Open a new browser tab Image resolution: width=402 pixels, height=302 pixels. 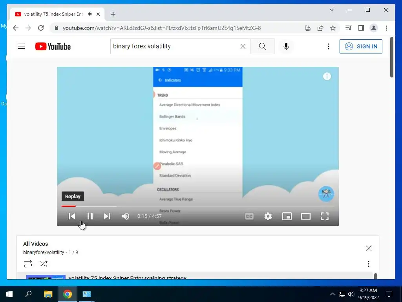click(113, 14)
